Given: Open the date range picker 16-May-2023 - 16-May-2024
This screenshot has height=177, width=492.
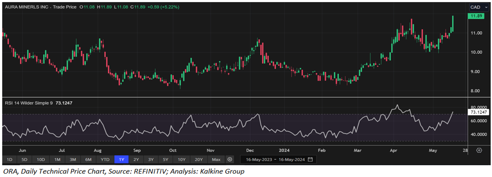Looking at the screenshot, I should [278, 159].
